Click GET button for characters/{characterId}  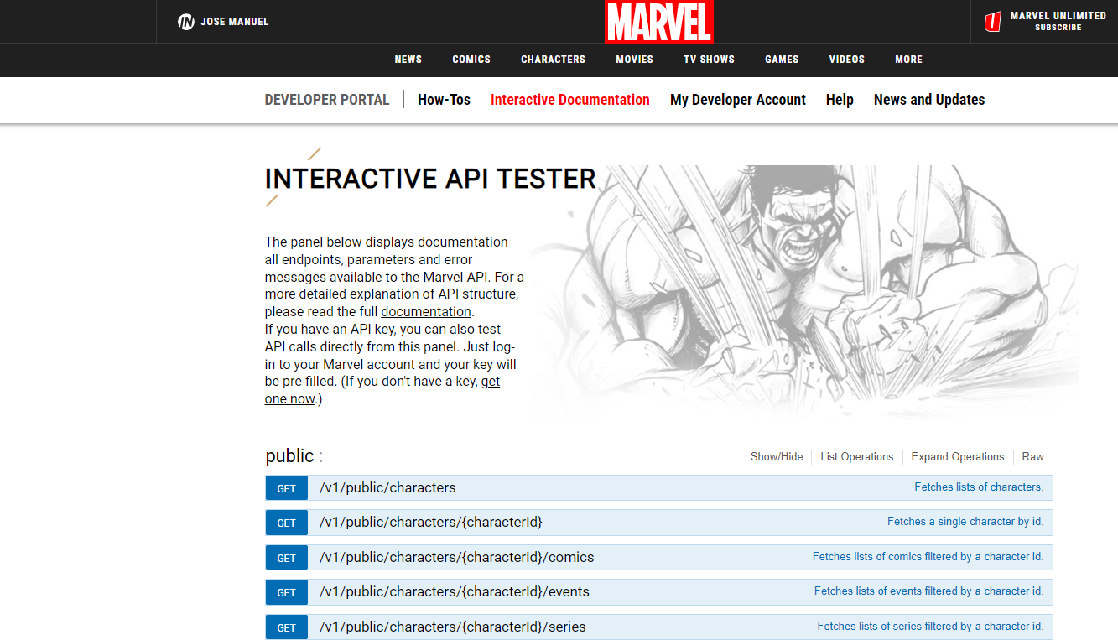point(287,523)
